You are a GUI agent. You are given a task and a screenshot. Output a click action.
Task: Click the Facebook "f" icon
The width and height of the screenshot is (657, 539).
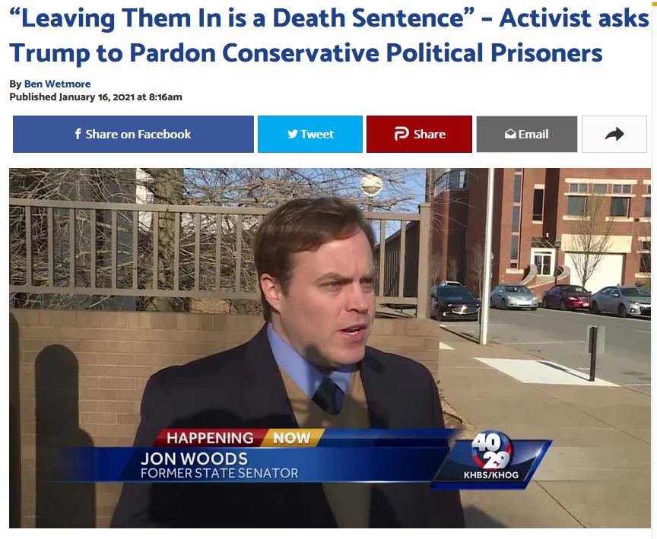(x=78, y=134)
